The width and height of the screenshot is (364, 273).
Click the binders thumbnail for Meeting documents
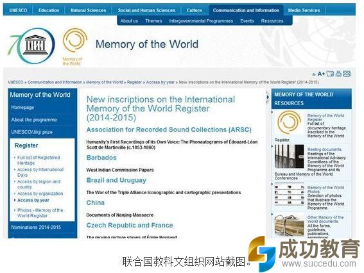pos(290,156)
